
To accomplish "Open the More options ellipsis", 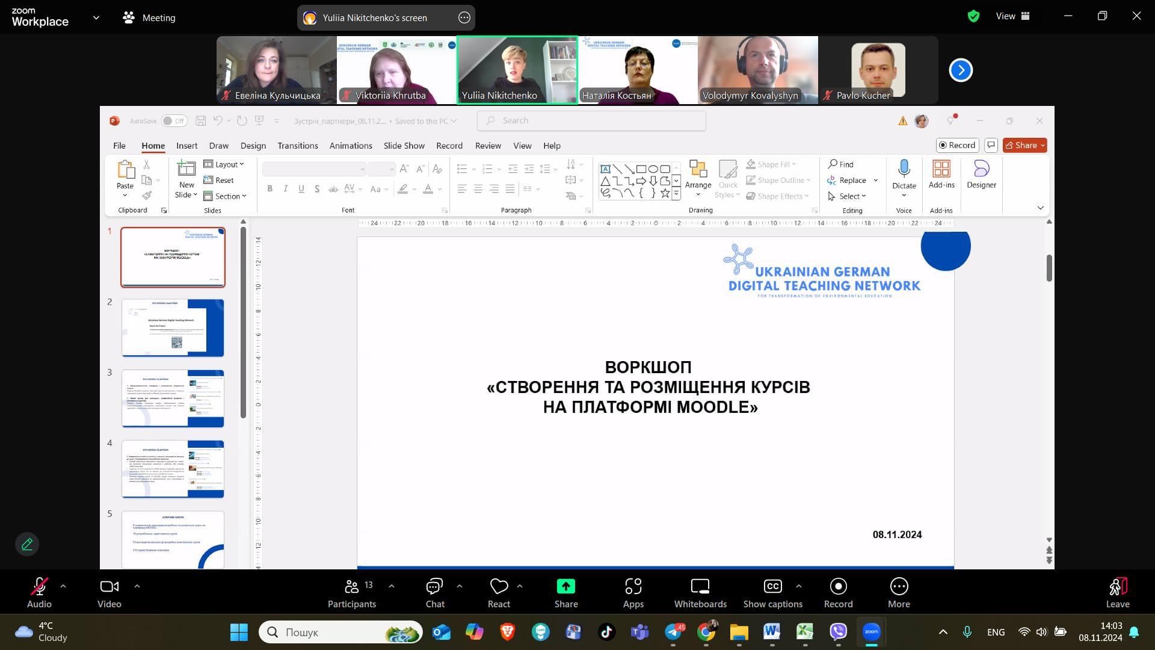I will pyautogui.click(x=899, y=587).
